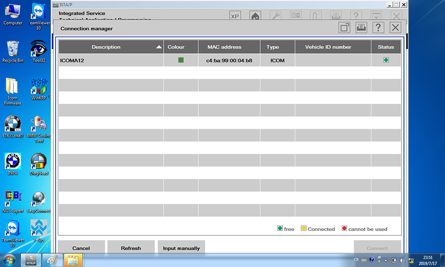Image resolution: width=445 pixels, height=267 pixels.
Task: Open Paint from the taskbar
Action: (x=52, y=260)
